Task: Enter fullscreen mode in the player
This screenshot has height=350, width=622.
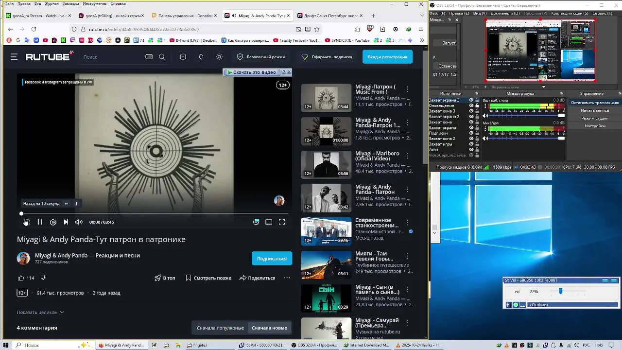Action: pyautogui.click(x=282, y=222)
